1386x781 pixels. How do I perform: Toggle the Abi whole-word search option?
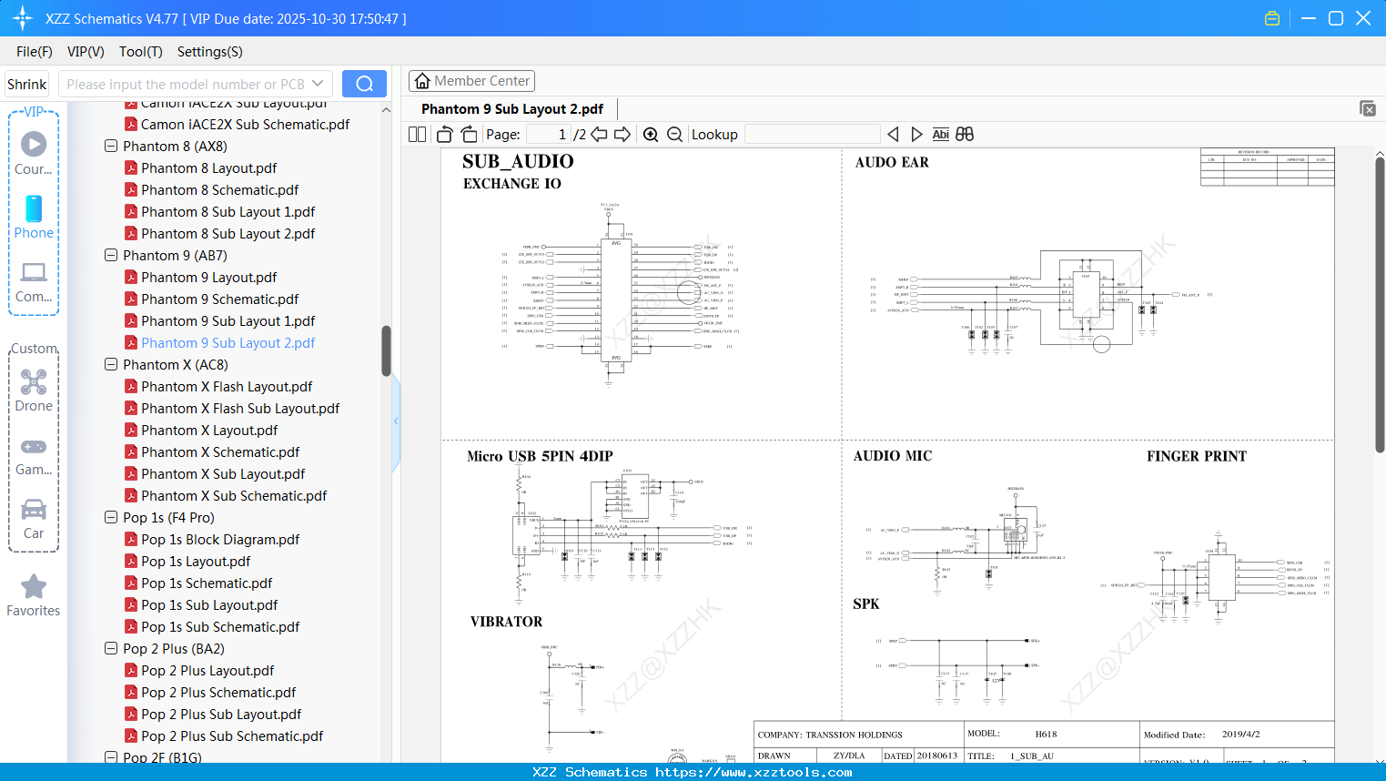(940, 134)
